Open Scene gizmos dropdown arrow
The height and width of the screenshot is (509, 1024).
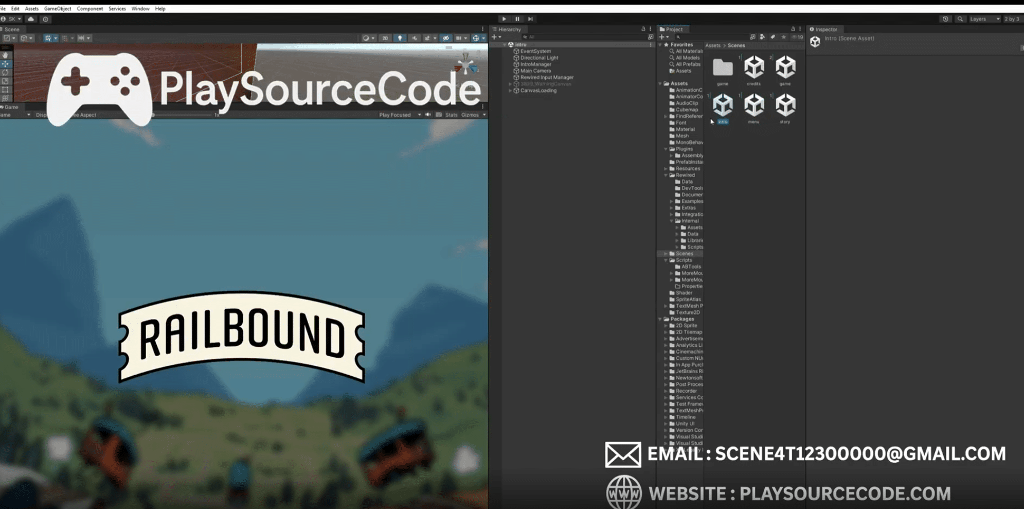[x=483, y=38]
